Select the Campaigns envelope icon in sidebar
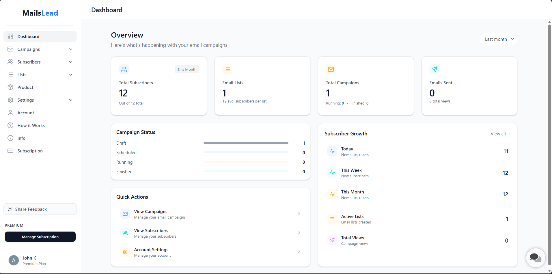552x274 pixels. [x=10, y=49]
